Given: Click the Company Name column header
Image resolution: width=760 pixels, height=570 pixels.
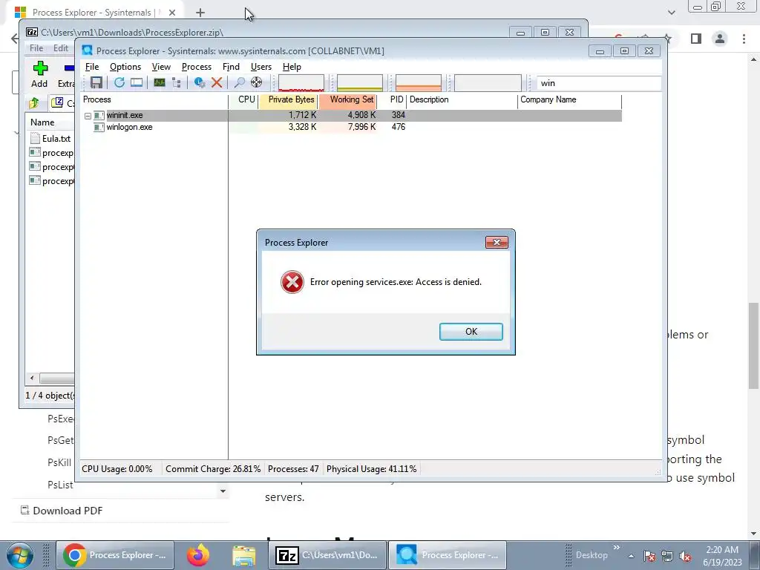Looking at the screenshot, I should point(569,99).
